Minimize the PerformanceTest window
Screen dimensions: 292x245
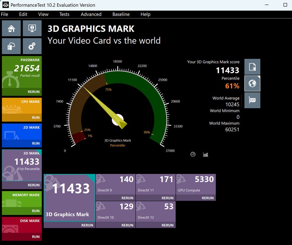(267, 5)
